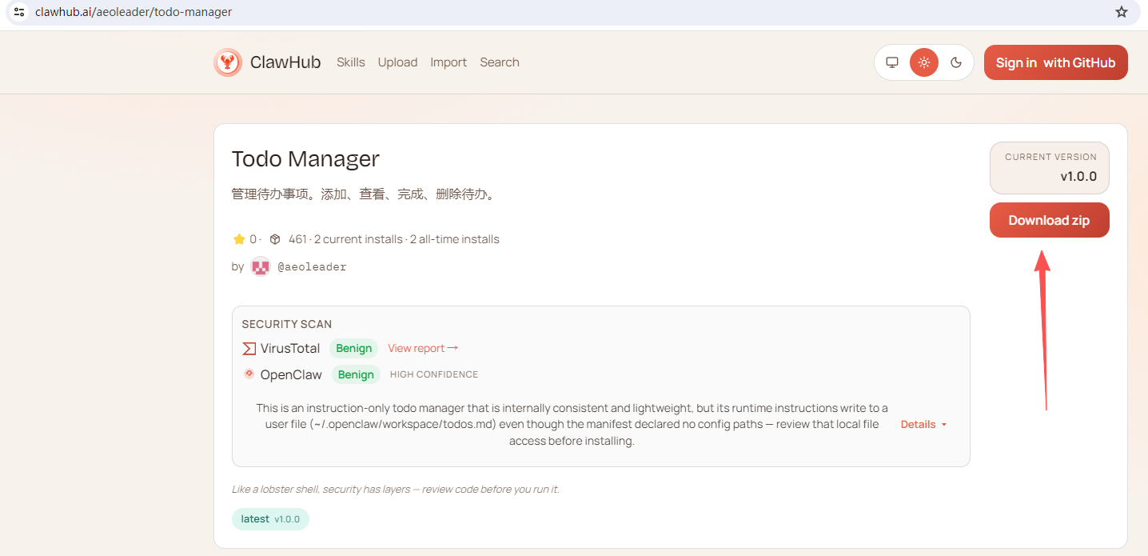Click the ClawHub lobster logo icon
This screenshot has height=556, width=1148.
228,62
